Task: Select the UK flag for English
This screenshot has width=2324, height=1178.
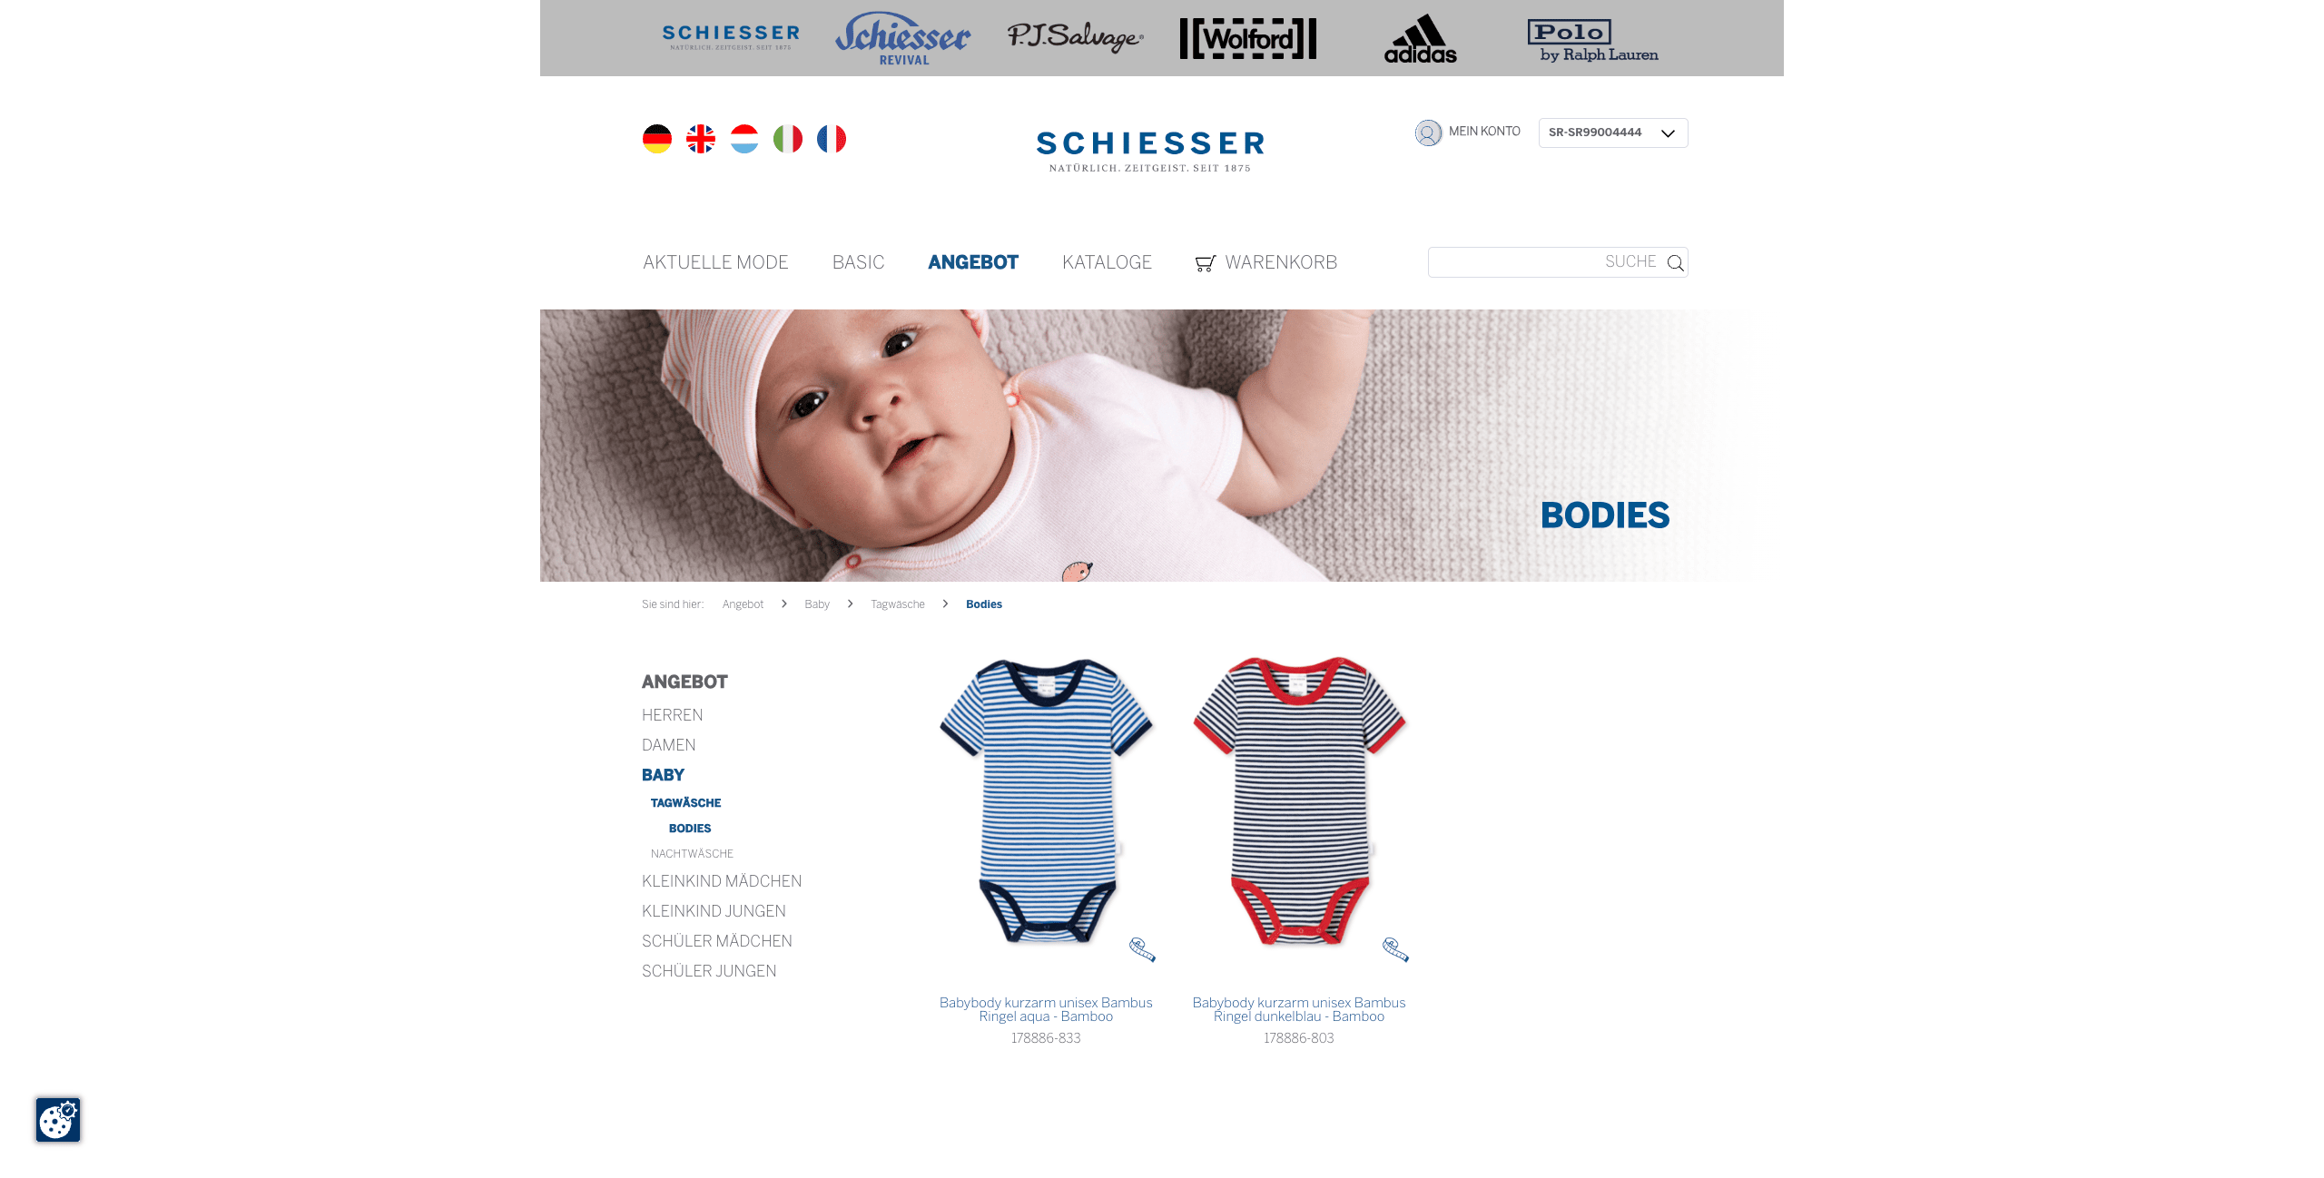Action: [700, 139]
